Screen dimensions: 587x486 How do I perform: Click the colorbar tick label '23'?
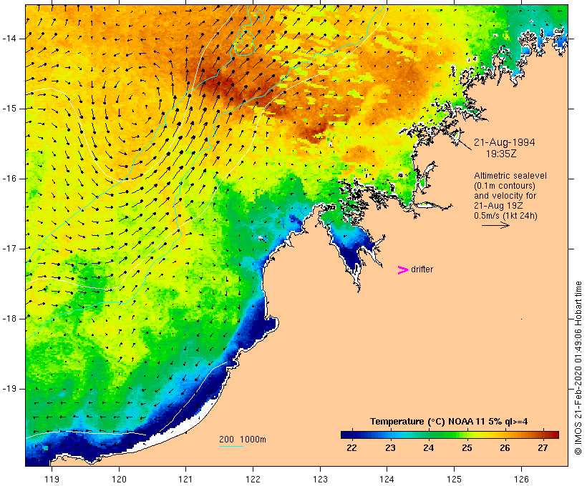pos(390,447)
